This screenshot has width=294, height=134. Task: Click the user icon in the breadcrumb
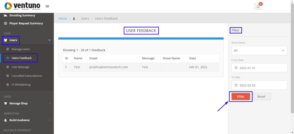74,19
